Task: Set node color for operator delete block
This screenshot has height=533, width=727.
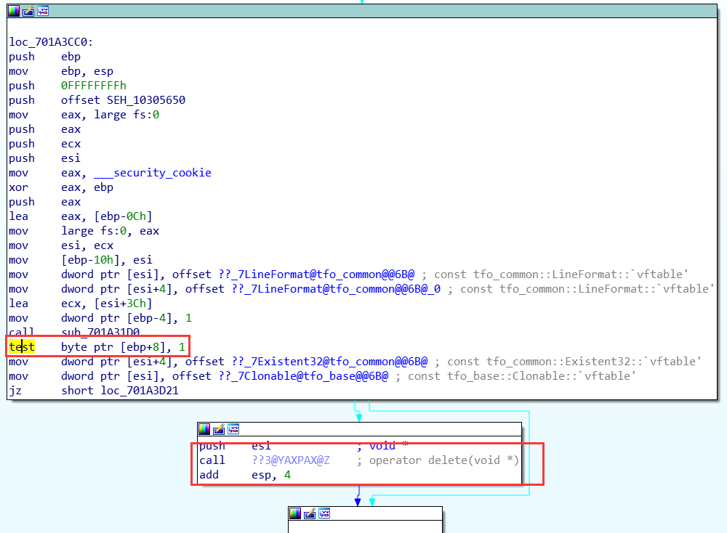Action: pos(204,429)
